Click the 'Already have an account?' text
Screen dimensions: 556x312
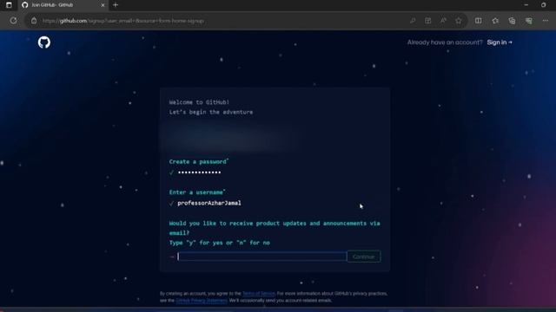point(445,42)
